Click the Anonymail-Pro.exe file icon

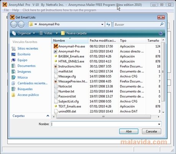coord(56,46)
